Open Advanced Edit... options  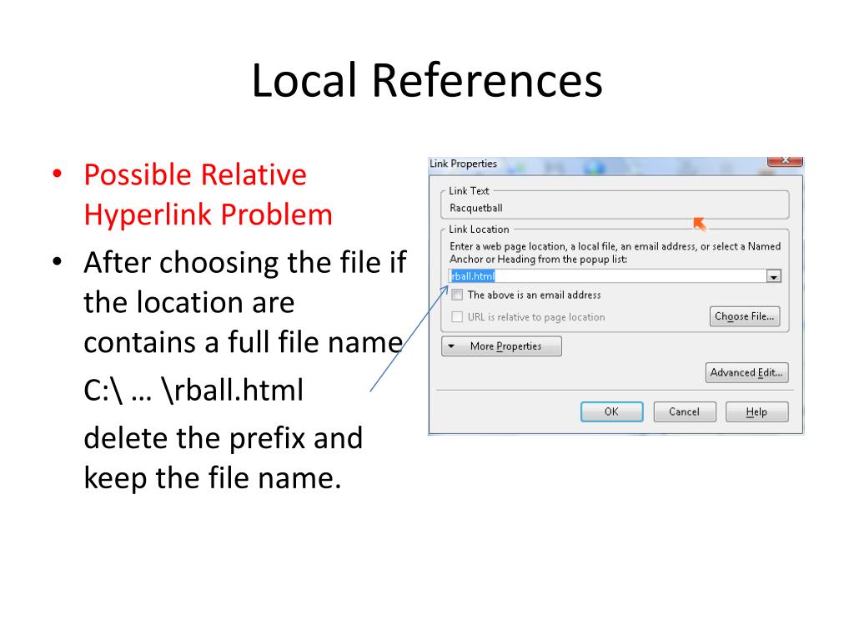[x=746, y=372]
